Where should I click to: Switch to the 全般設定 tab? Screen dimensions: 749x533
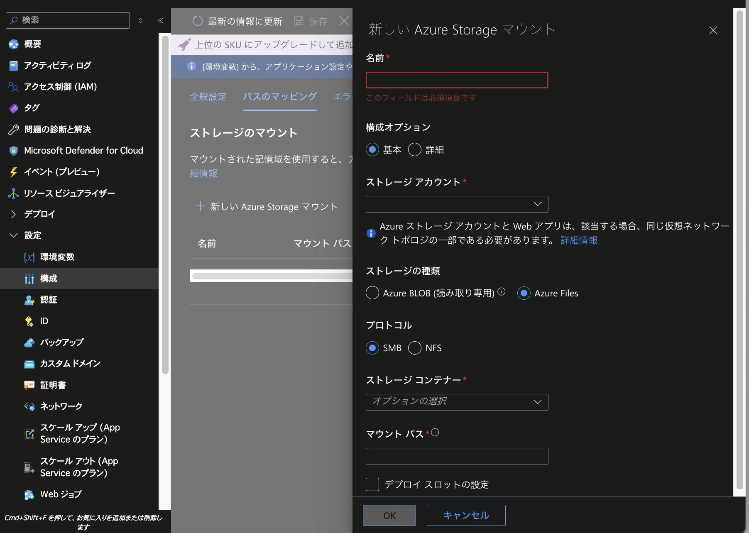tap(208, 97)
